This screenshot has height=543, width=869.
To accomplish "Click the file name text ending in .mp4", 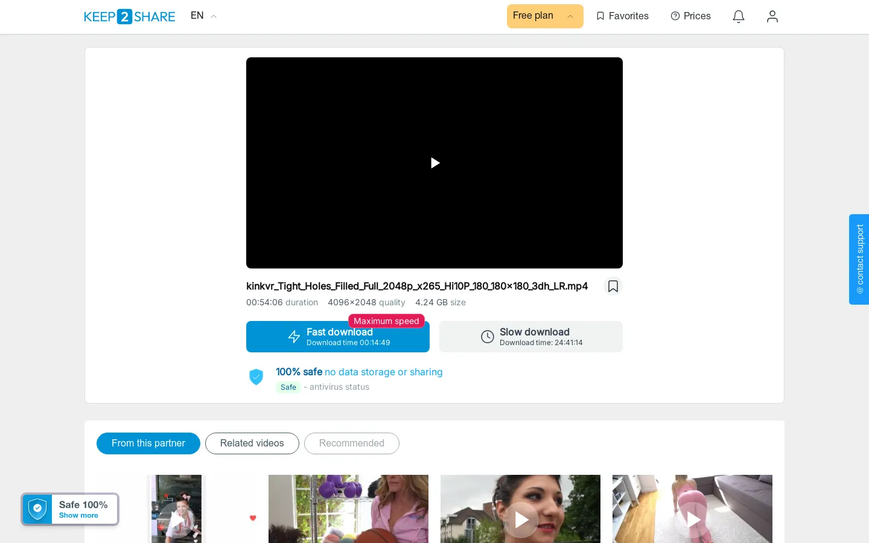I will click(417, 286).
